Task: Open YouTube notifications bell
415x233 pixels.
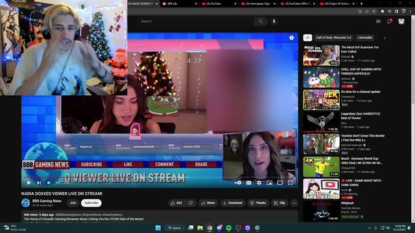Action: pos(389,21)
